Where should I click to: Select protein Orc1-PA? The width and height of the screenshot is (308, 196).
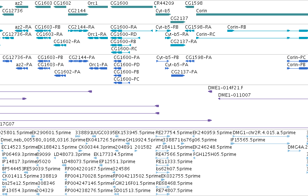(98, 68)
